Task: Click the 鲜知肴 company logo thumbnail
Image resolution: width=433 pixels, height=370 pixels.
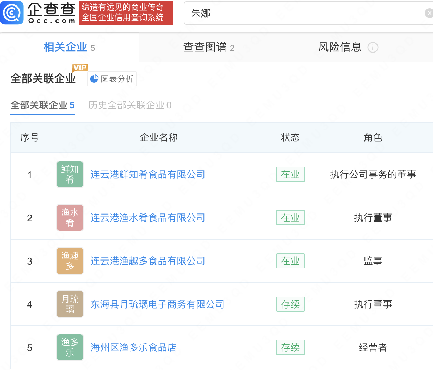Action: click(x=70, y=174)
